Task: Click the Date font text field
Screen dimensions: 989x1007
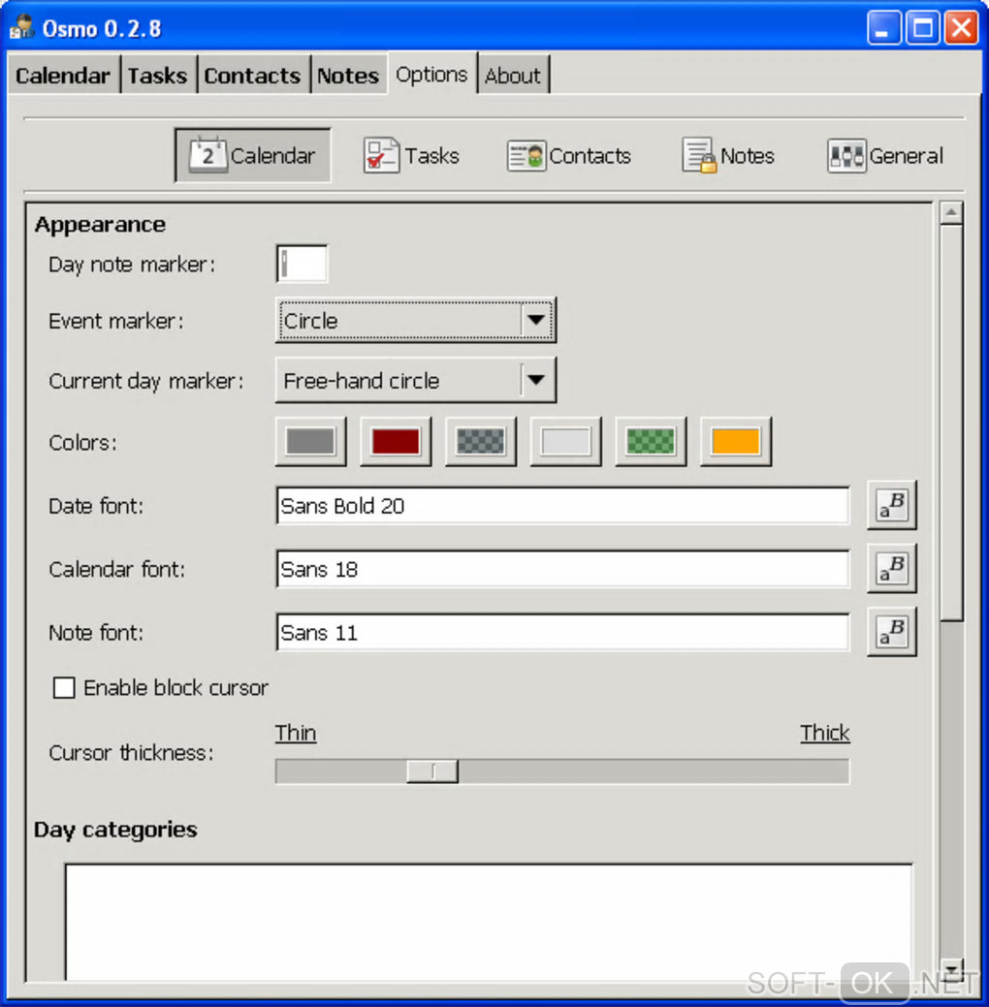Action: coord(563,505)
